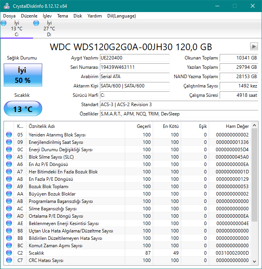This screenshot has height=269, width=262.
Task: Click status orb for attribute A5 row
Action: coord(9,157)
